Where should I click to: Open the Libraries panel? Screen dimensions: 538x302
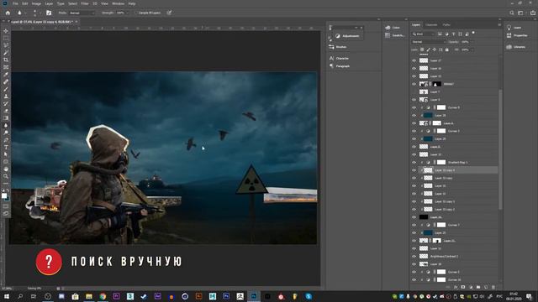[515, 47]
